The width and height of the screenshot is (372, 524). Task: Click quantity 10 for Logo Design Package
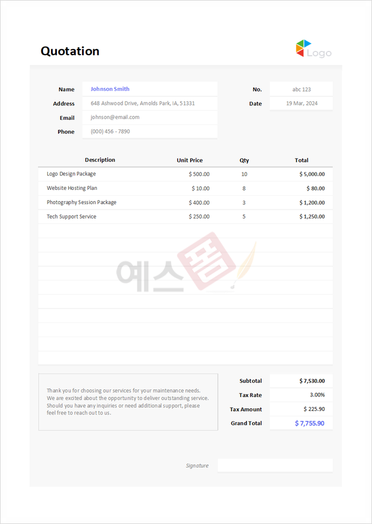click(244, 174)
